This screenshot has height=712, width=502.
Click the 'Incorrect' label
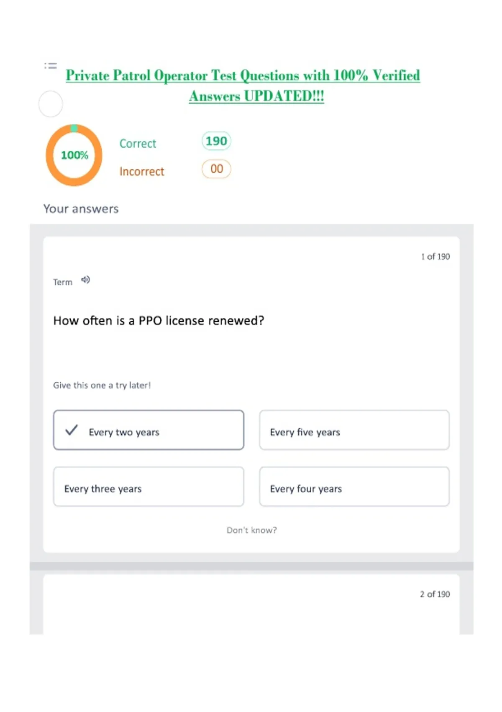(142, 172)
